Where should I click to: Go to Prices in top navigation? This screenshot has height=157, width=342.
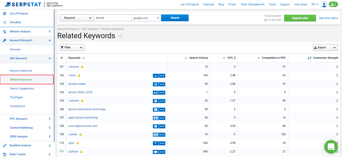(232, 4)
